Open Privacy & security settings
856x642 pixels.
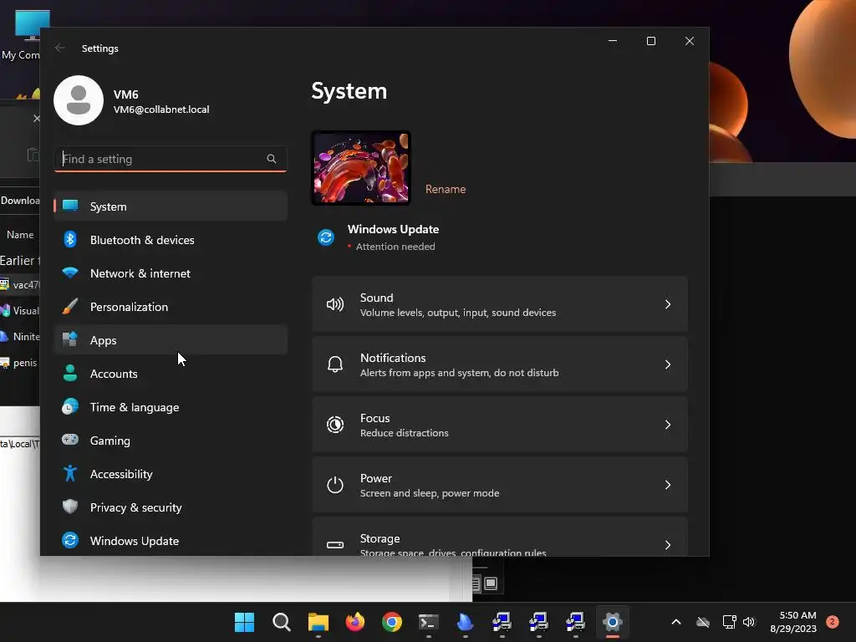[171, 507]
